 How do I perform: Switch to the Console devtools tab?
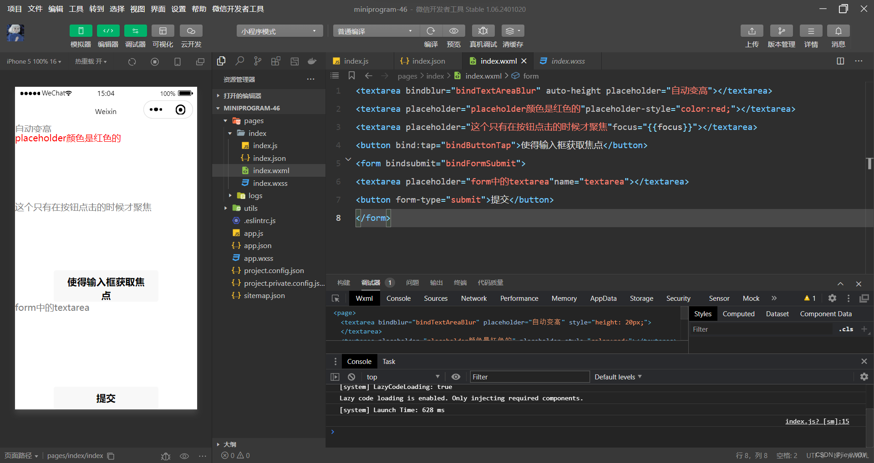pos(398,299)
